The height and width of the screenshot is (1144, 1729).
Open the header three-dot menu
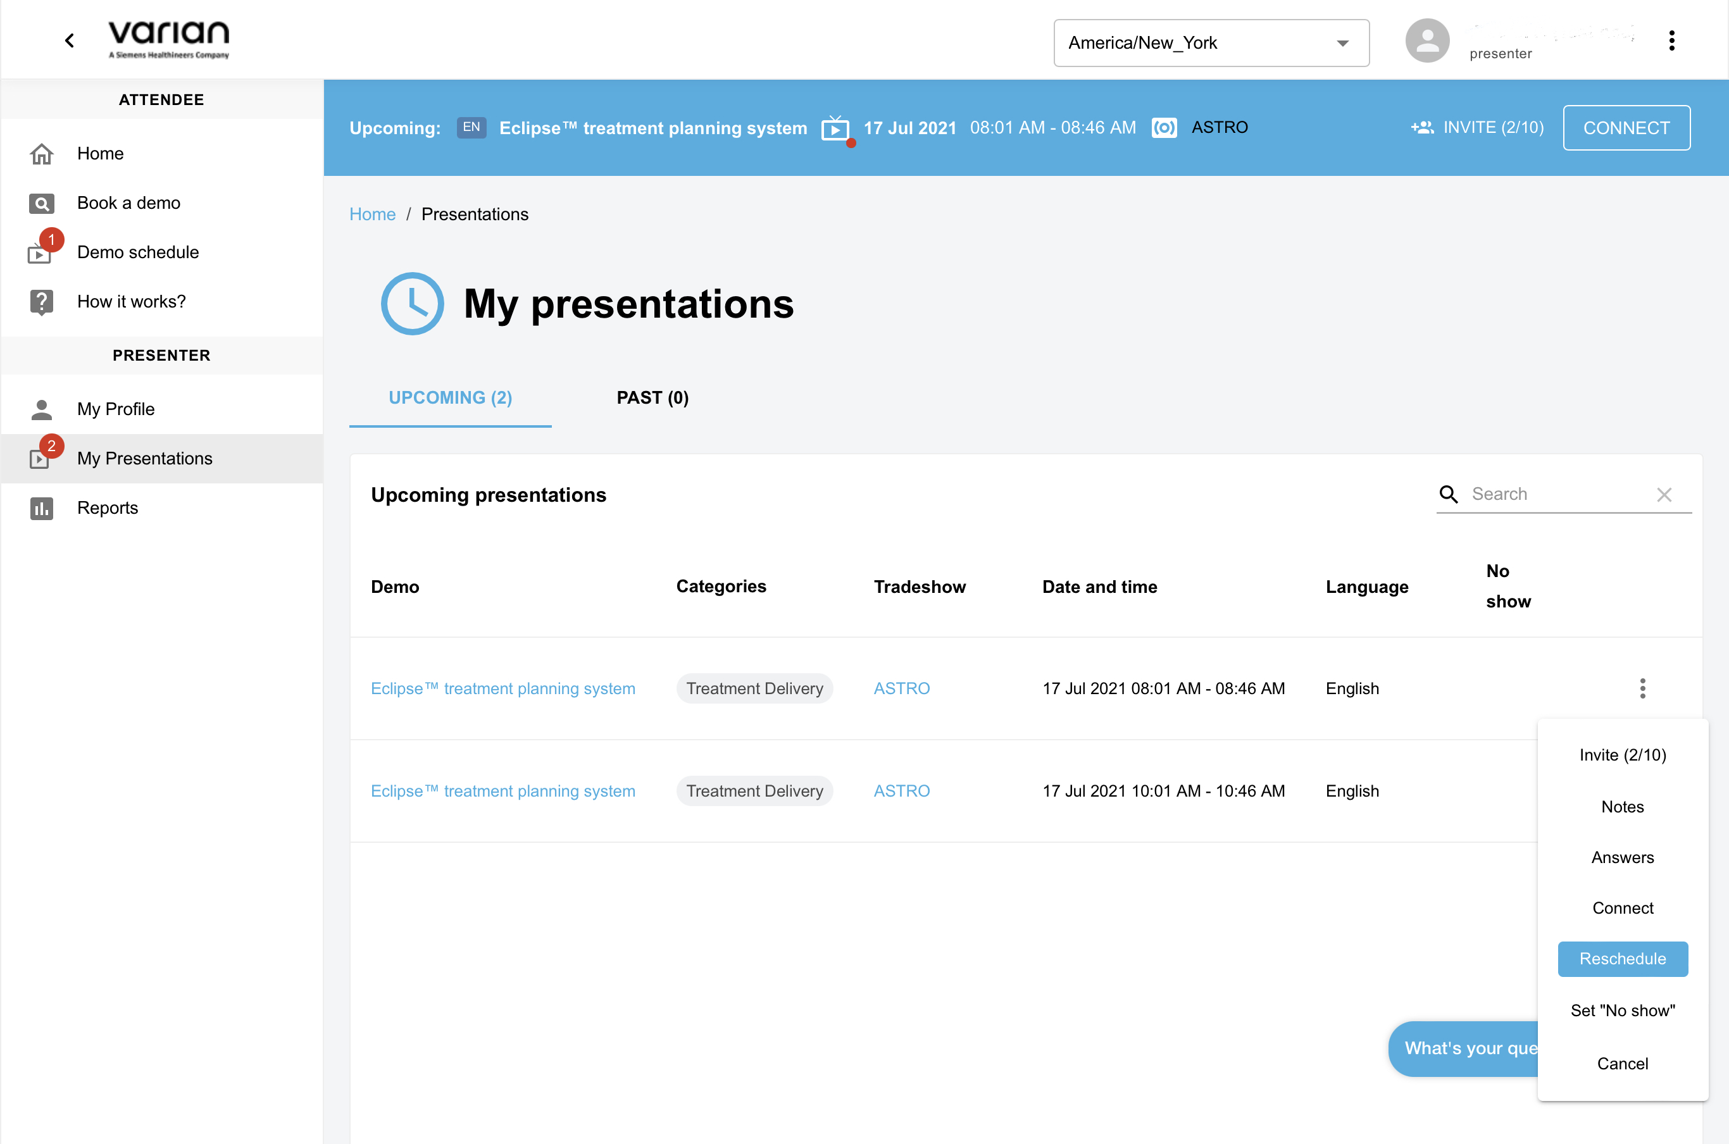pyautogui.click(x=1671, y=41)
